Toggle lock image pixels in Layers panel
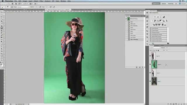This screenshot has width=187, height=105. 155,50
